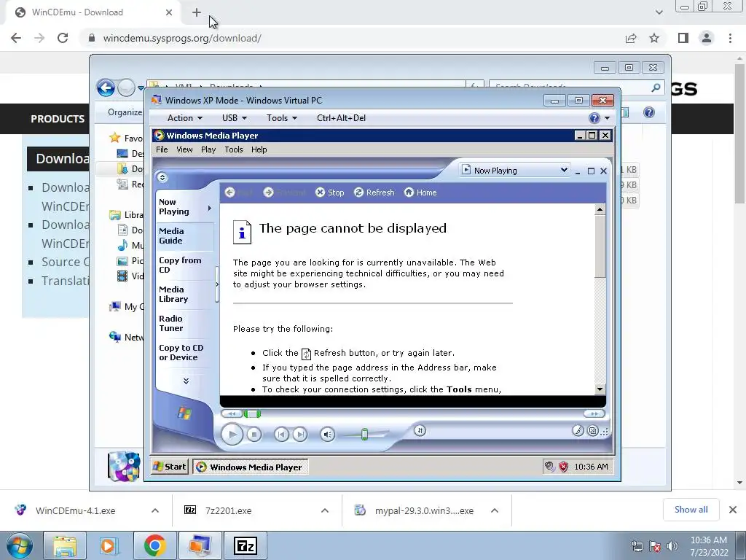Click the fast forward button on the seek bar
The width and height of the screenshot is (746, 560).
[x=594, y=414]
